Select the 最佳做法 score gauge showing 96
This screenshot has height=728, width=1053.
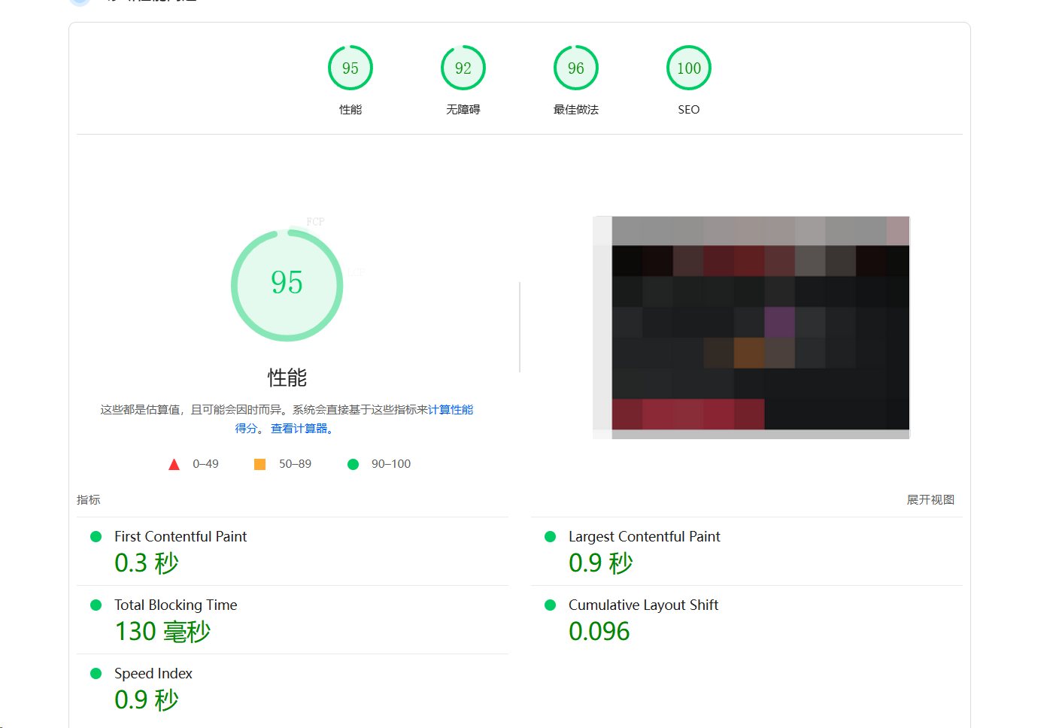point(576,68)
